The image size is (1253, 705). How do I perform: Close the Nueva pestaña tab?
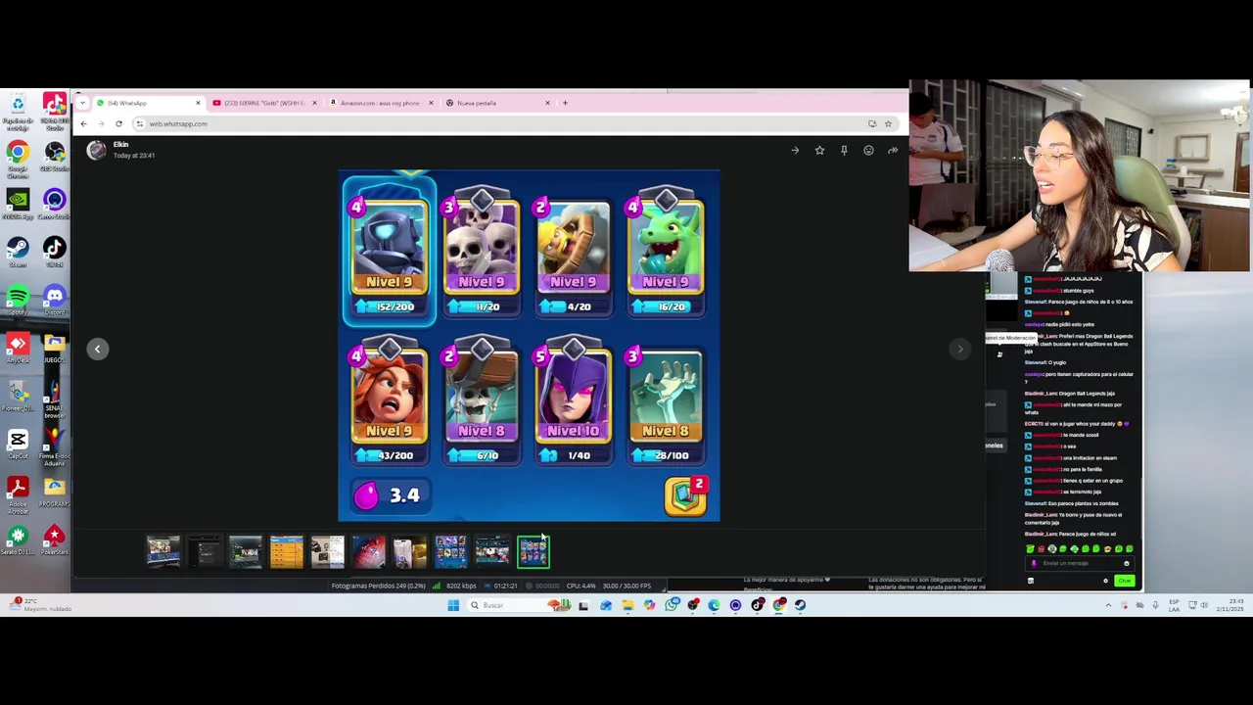(x=547, y=103)
